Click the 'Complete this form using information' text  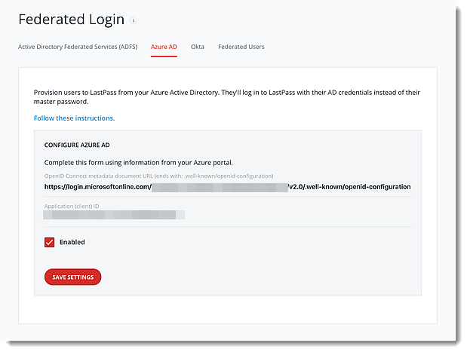tap(139, 163)
